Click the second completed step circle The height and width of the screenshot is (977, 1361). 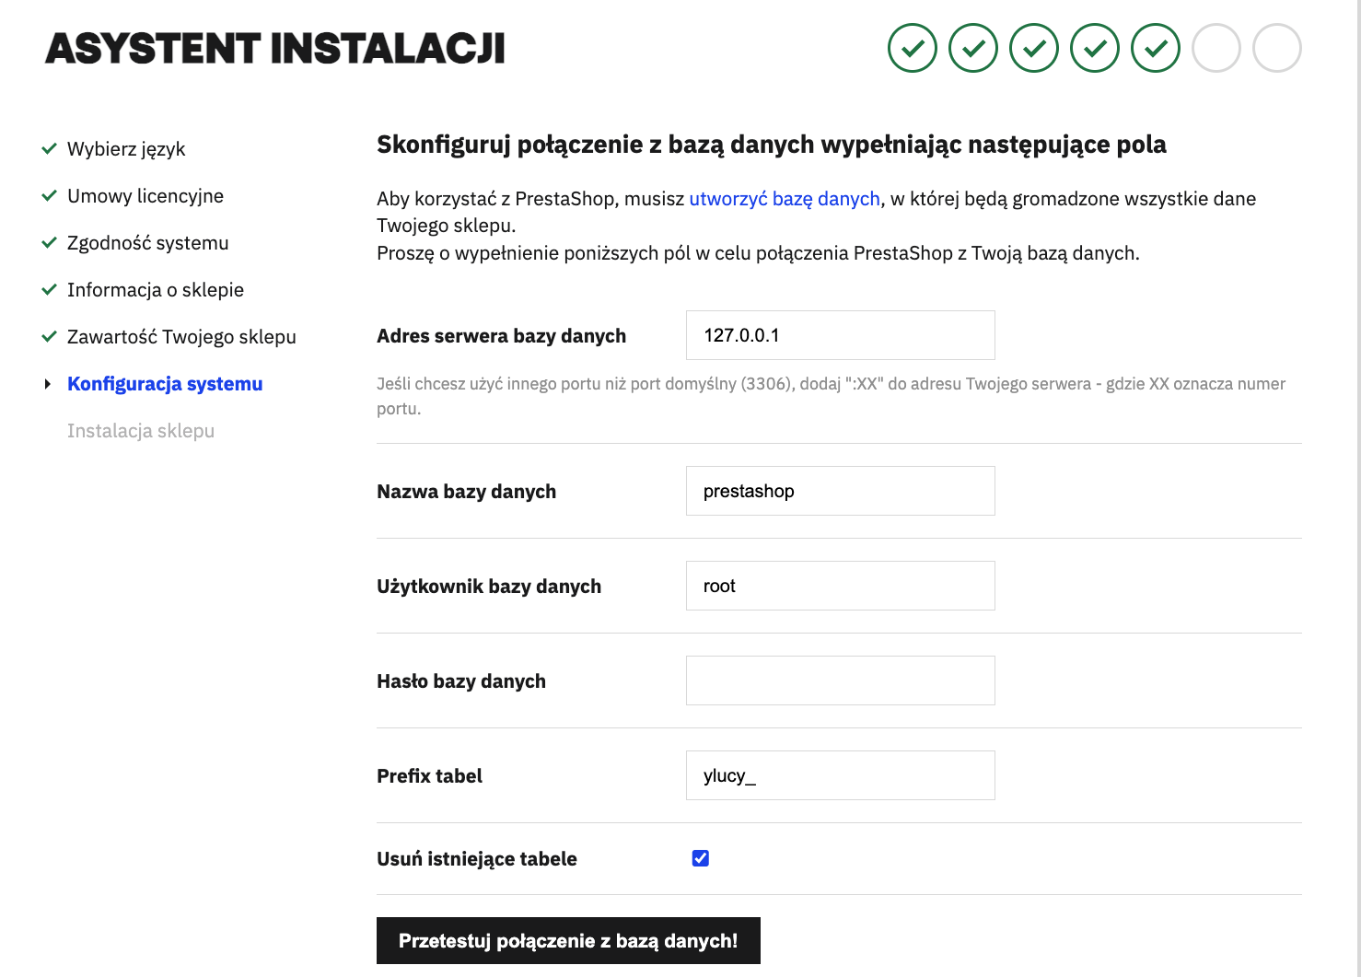(x=973, y=48)
